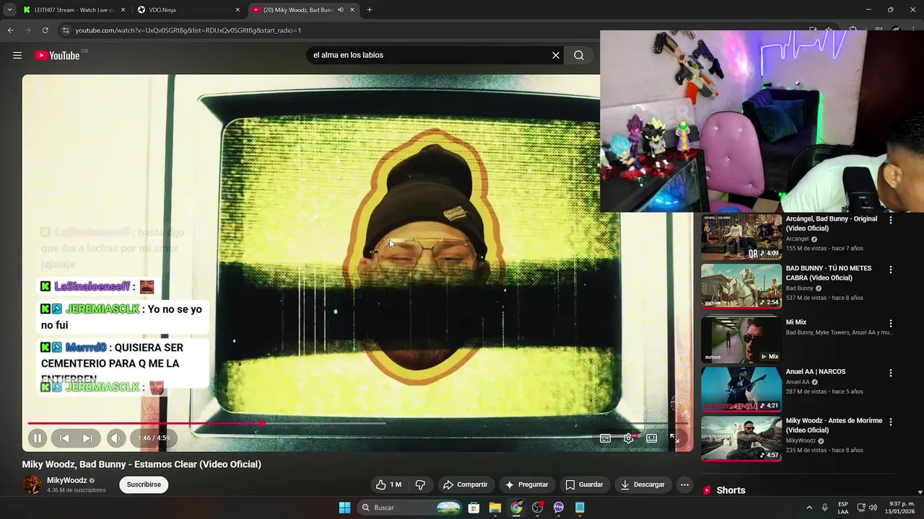The height and width of the screenshot is (519, 924).
Task: Switch to theater mode in player
Action: 652,438
